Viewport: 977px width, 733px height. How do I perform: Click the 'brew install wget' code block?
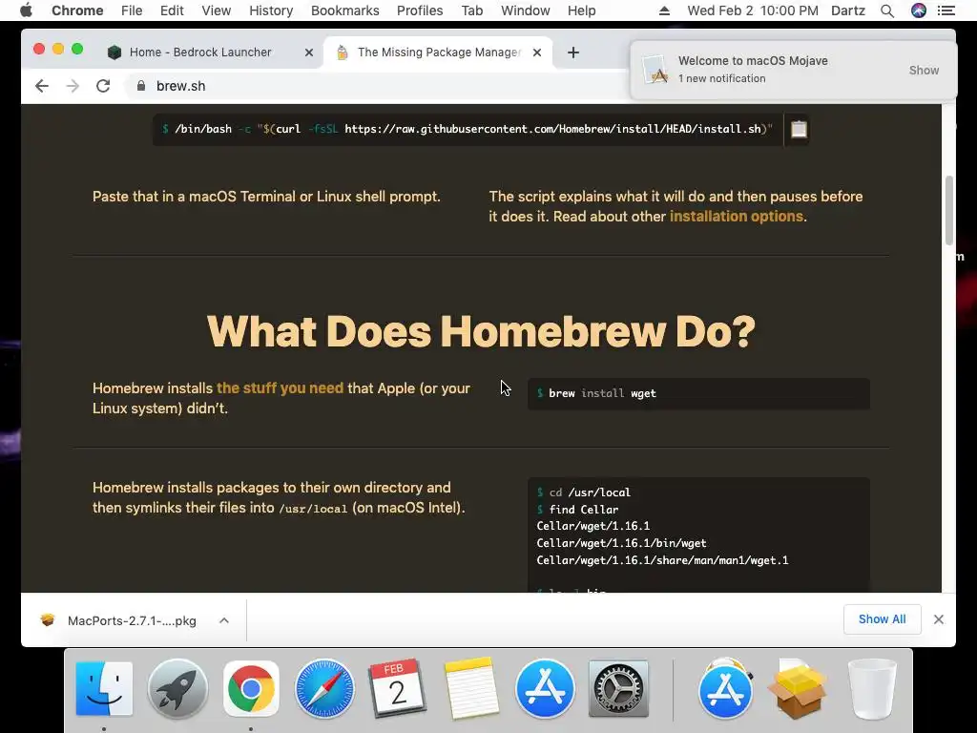[x=698, y=393]
